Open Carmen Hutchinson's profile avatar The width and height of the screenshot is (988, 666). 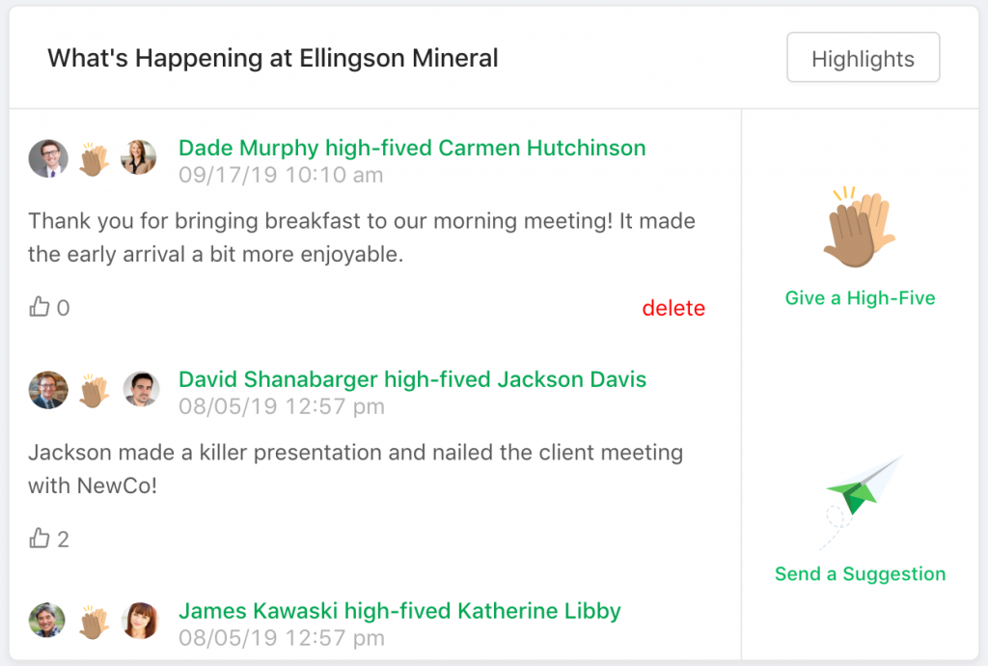click(x=139, y=157)
